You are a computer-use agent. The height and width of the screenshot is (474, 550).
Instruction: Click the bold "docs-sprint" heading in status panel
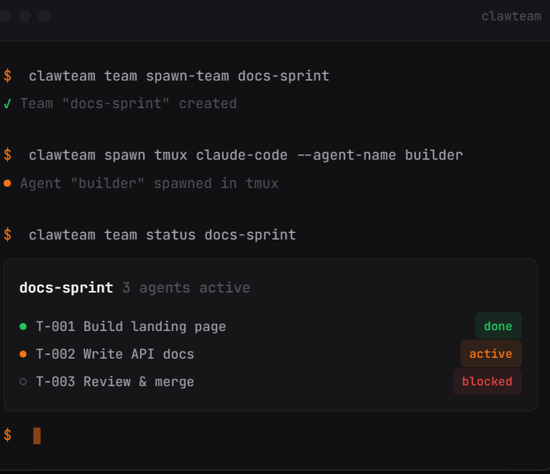(66, 287)
